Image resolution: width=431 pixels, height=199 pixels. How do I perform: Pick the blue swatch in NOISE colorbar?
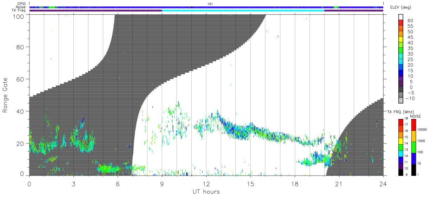[414, 159]
